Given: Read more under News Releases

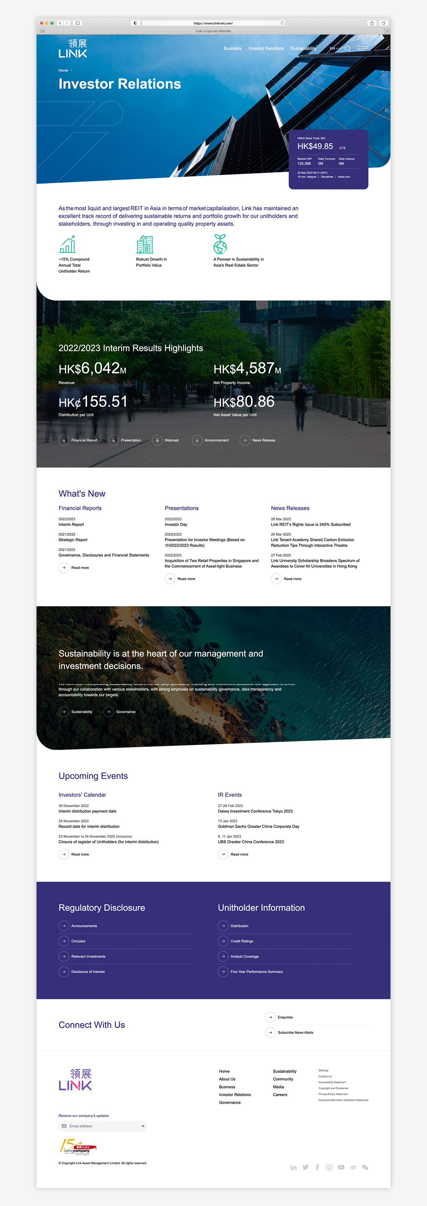Looking at the screenshot, I should (x=286, y=579).
